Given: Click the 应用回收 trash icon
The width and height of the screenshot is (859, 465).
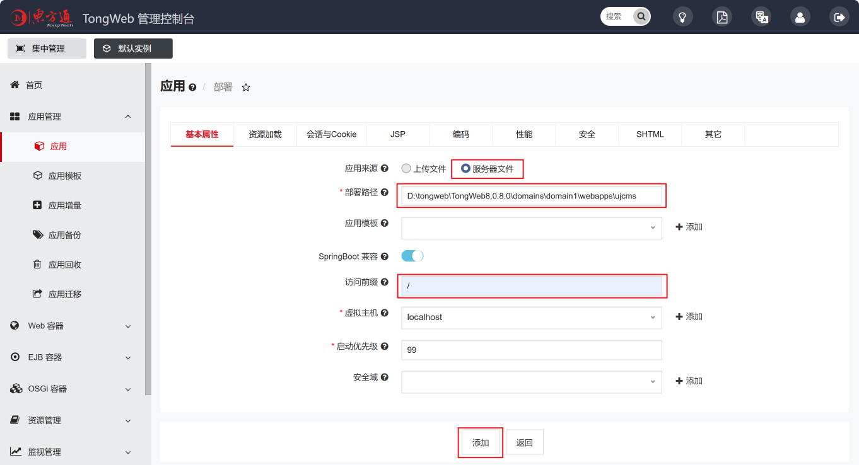Looking at the screenshot, I should tap(37, 264).
